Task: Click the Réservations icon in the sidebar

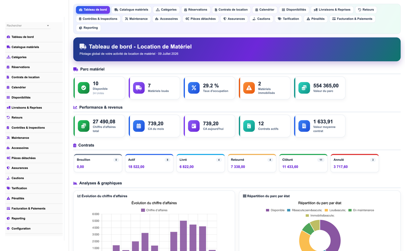Action: [8, 67]
